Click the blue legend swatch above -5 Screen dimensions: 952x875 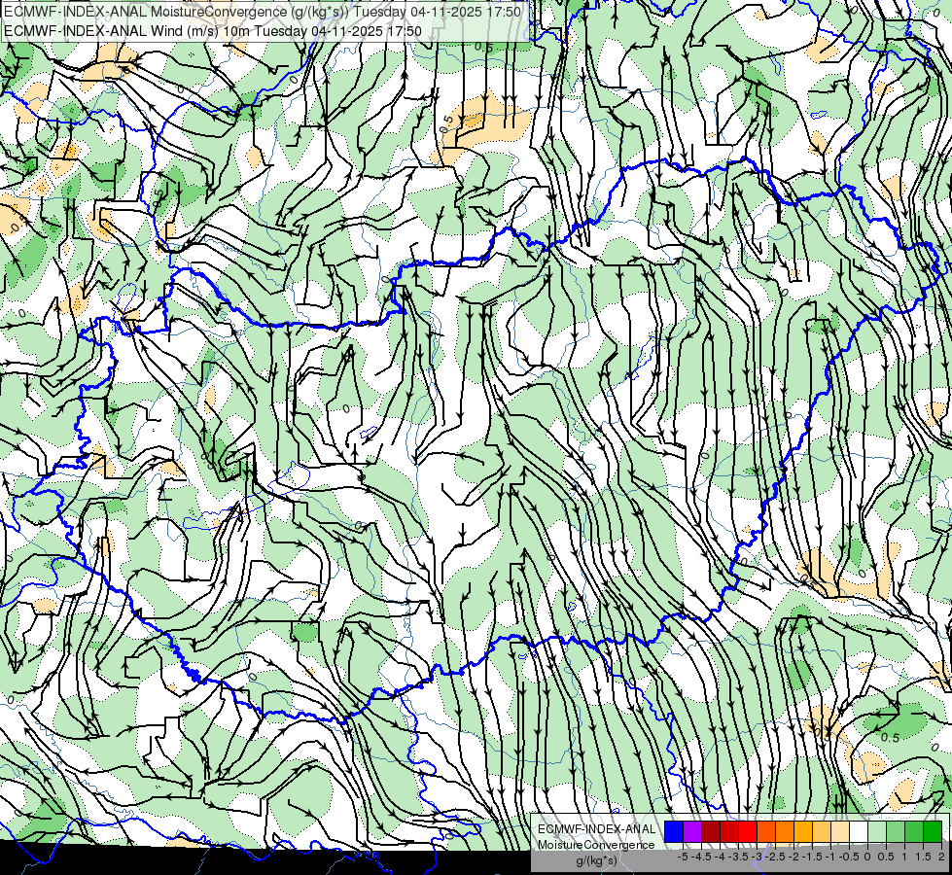point(674,831)
